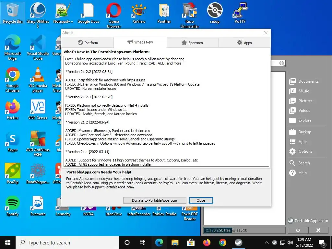Select Spotify desktop icon
Viewport: 332px width, 249px height.
(x=13, y=206)
